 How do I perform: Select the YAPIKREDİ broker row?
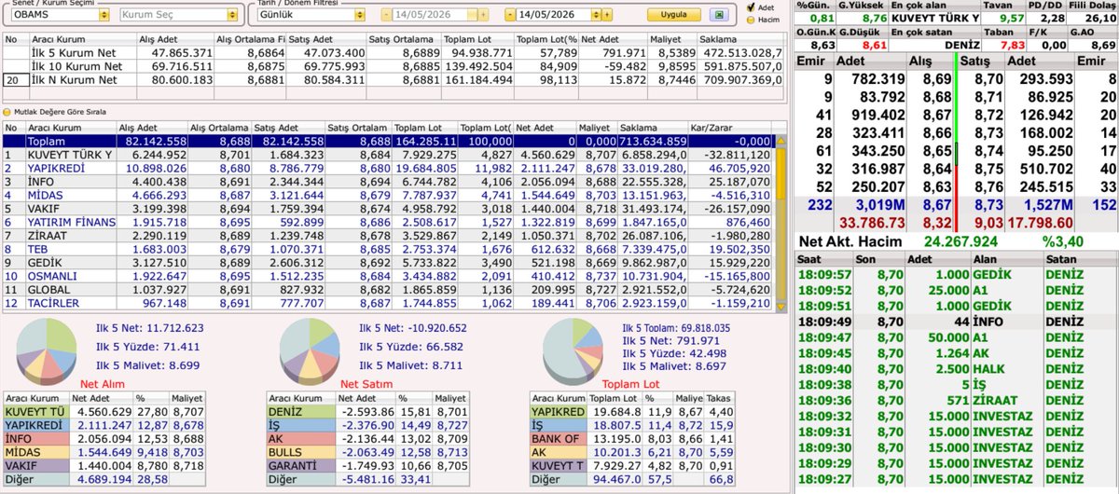coord(388,167)
